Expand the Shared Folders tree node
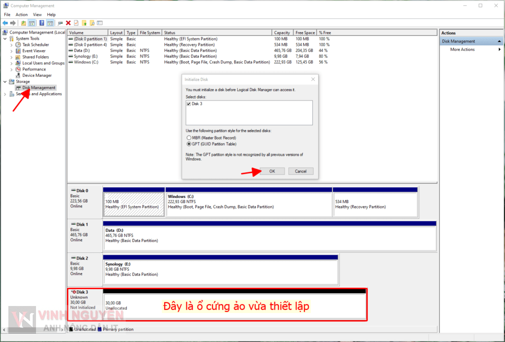505x342 pixels. (x=12, y=57)
